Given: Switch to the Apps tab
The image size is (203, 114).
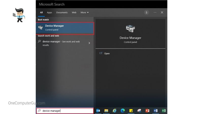Looking at the screenshot, I should [x=49, y=12].
